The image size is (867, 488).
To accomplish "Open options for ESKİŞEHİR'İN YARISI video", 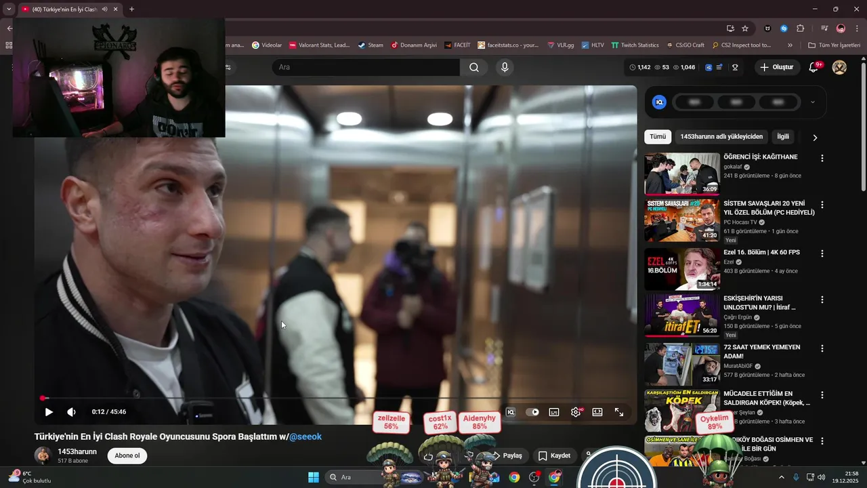I will tap(822, 300).
